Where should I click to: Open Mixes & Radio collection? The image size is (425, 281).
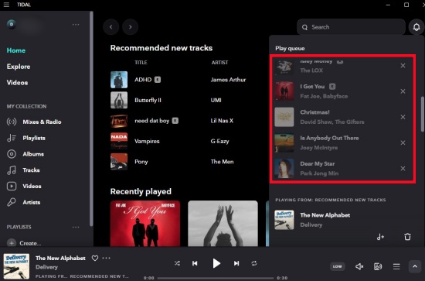[x=34, y=122]
